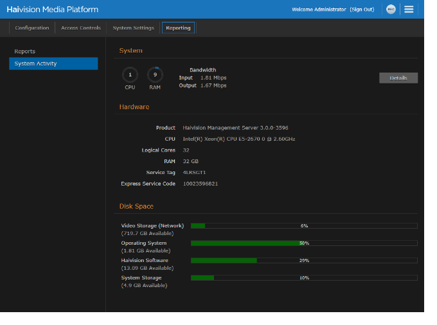Open the Configuration tab
This screenshot has height=325, width=437.
[32, 28]
